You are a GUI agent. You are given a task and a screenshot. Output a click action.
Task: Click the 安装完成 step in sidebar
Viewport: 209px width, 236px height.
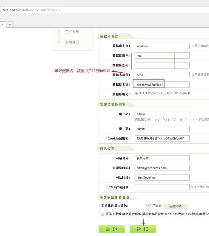[x=72, y=42]
